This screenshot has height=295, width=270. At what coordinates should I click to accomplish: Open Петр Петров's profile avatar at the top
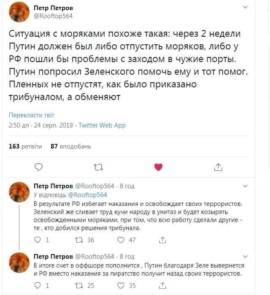(x=19, y=12)
